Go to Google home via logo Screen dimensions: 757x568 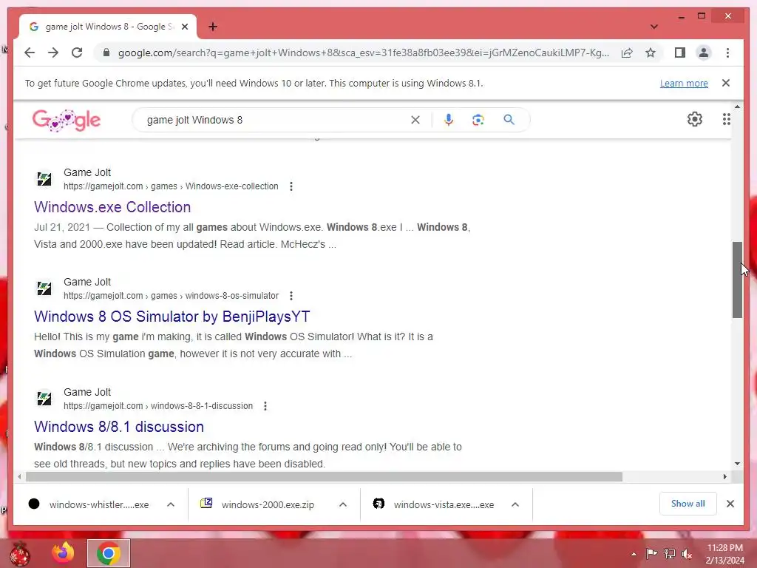67,121
